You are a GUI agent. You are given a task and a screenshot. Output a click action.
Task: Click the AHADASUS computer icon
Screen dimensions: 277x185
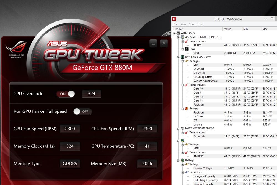178,33
